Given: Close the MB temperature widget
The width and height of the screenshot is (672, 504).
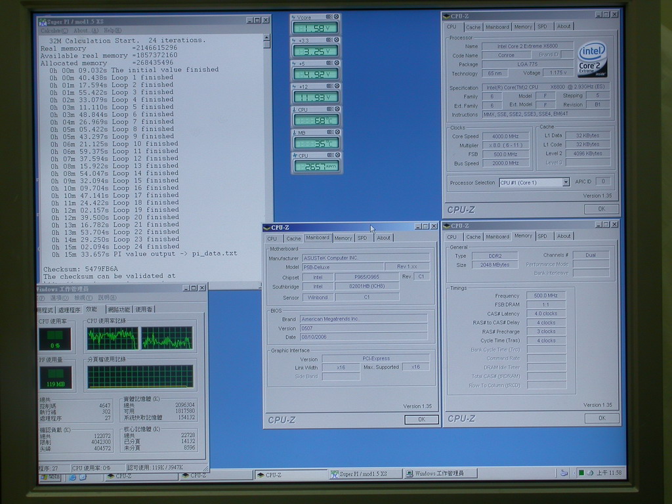Looking at the screenshot, I should pos(338,132).
